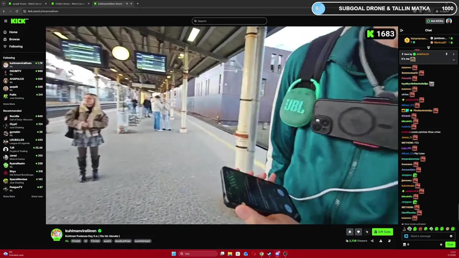
Task: Open Windows Start menu
Action: pos(174,254)
